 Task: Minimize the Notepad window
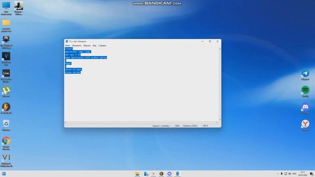pyautogui.click(x=202, y=41)
